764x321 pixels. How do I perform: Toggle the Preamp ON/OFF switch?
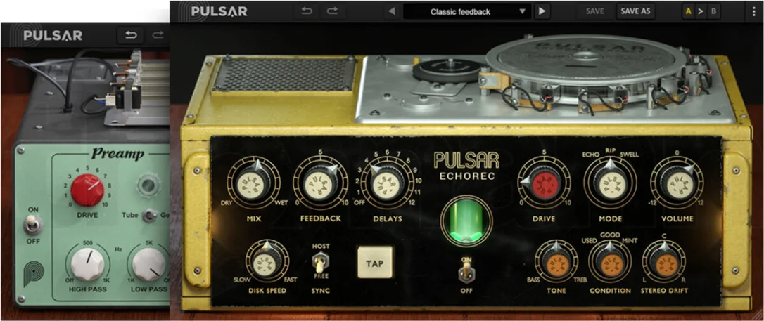(33, 225)
